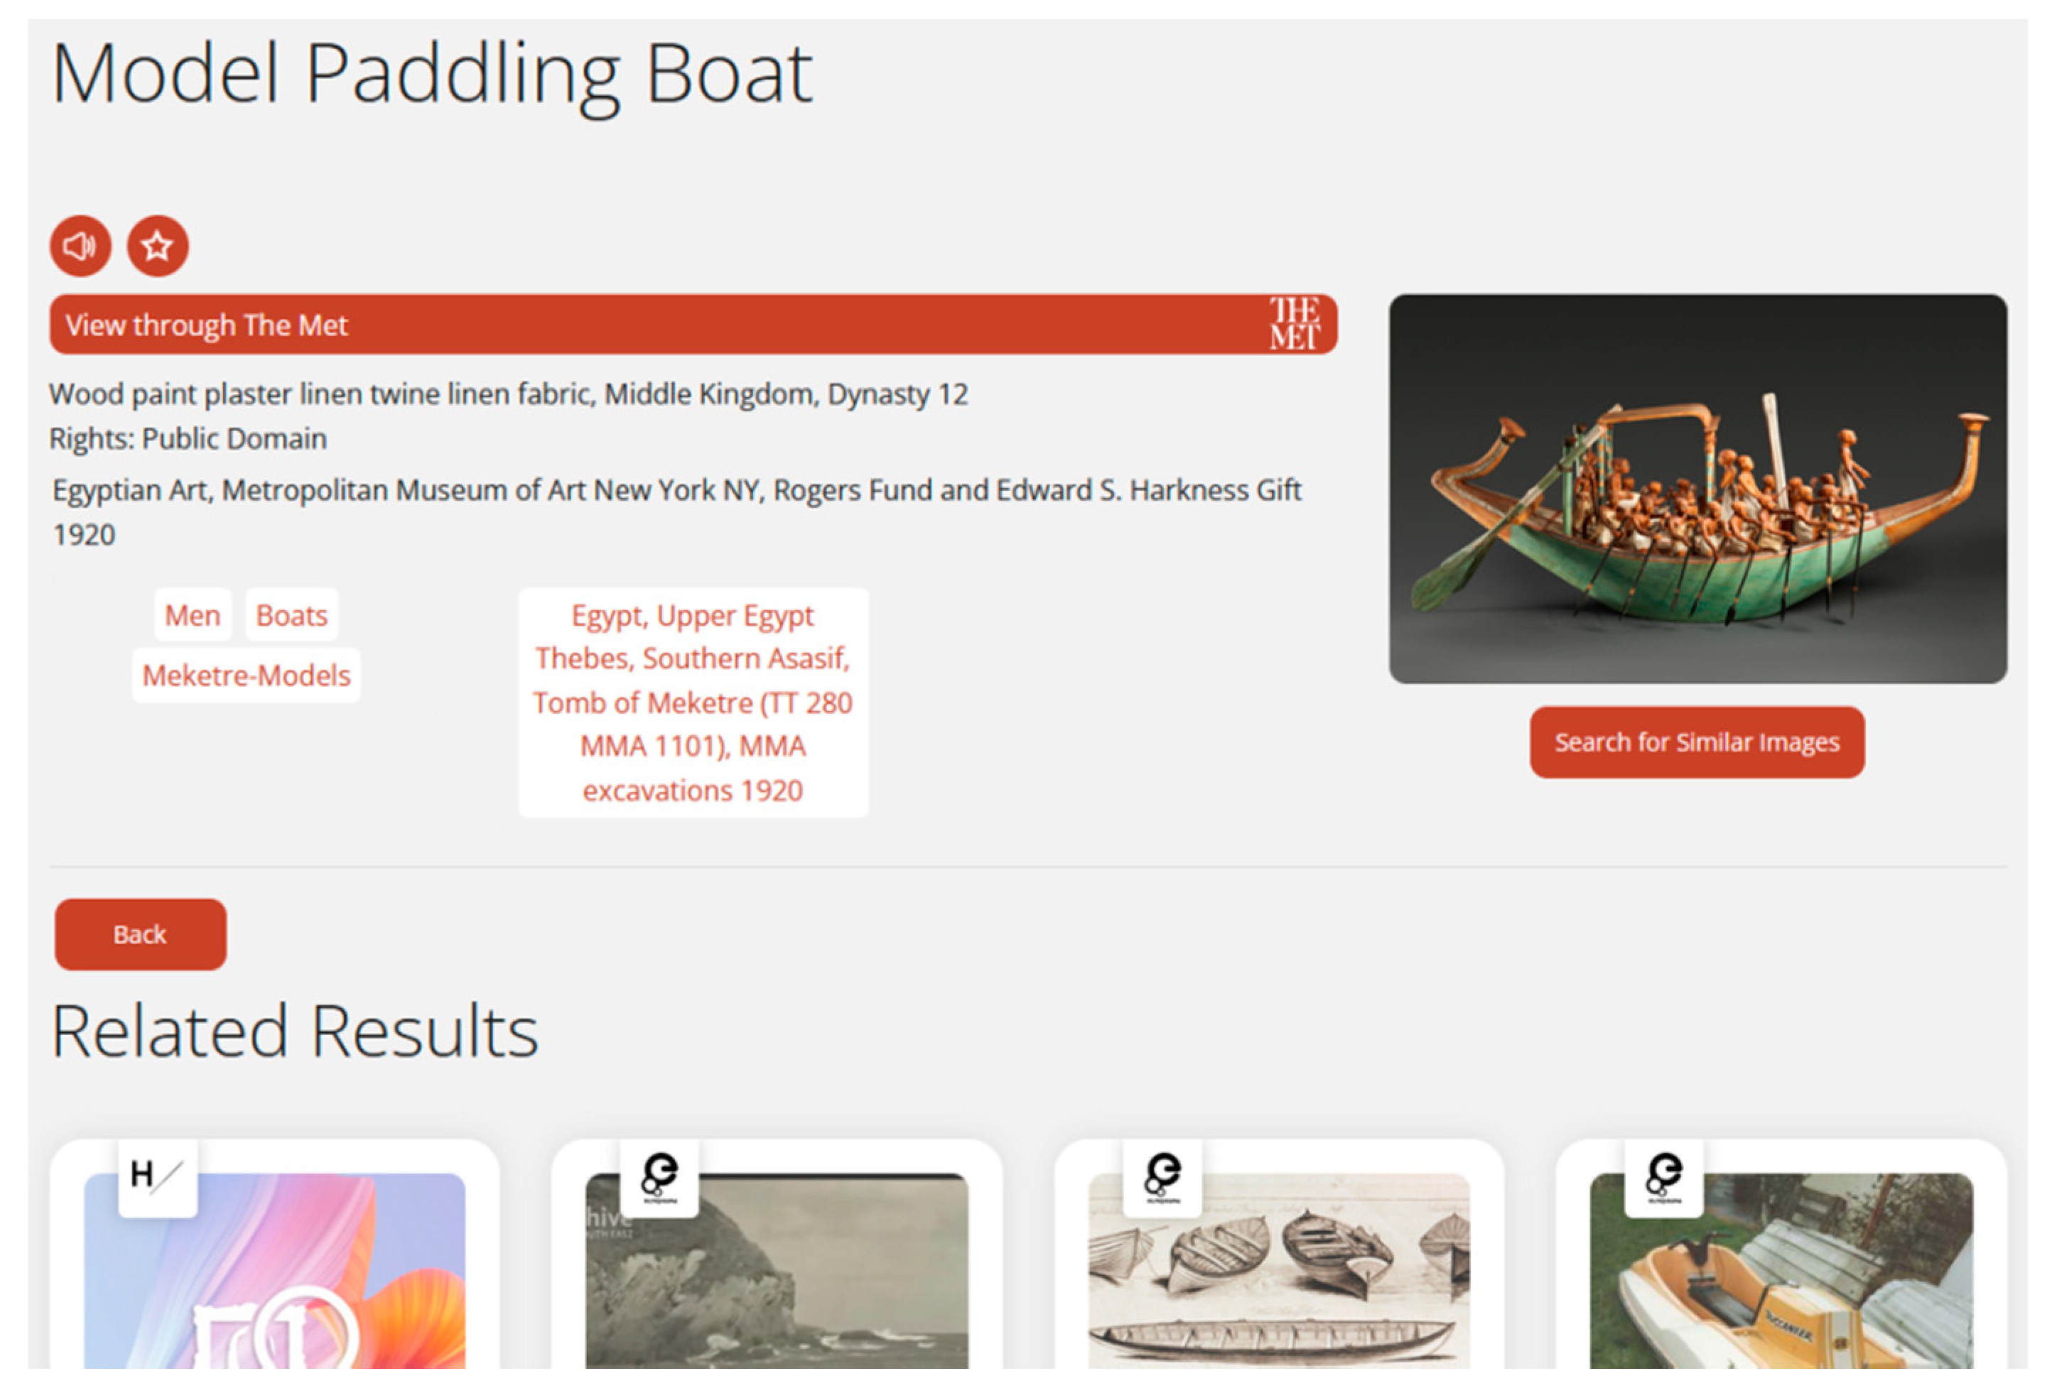Open the Meketre-Models tag

pos(246,675)
